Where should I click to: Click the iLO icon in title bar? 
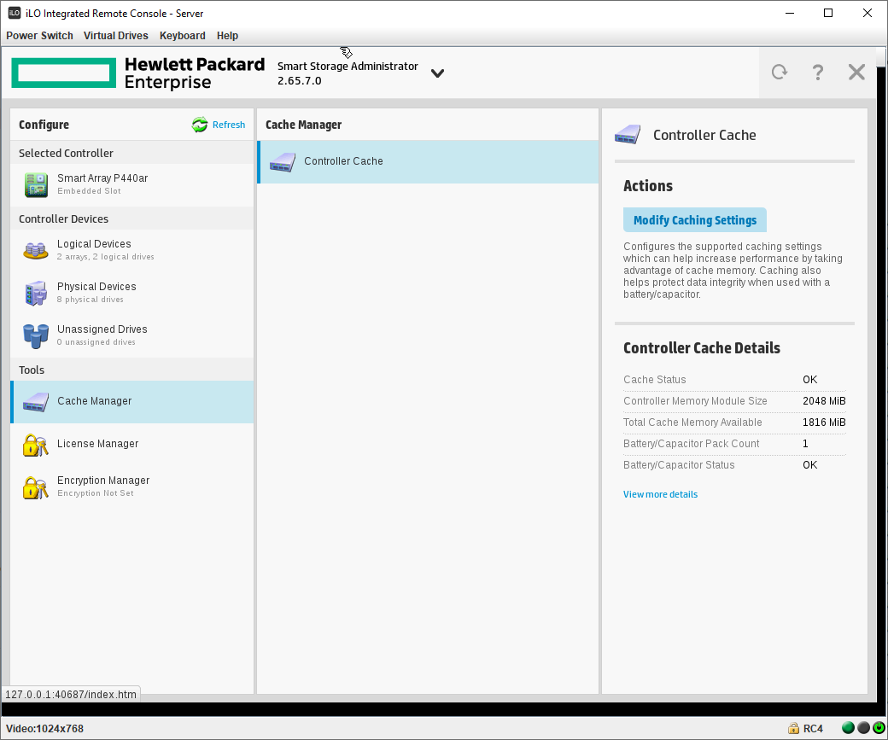point(15,13)
